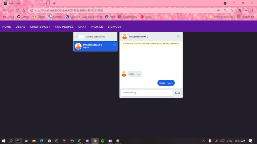Click the browser Forward arrow
This screenshot has height=144, width=257.
click(11, 10)
